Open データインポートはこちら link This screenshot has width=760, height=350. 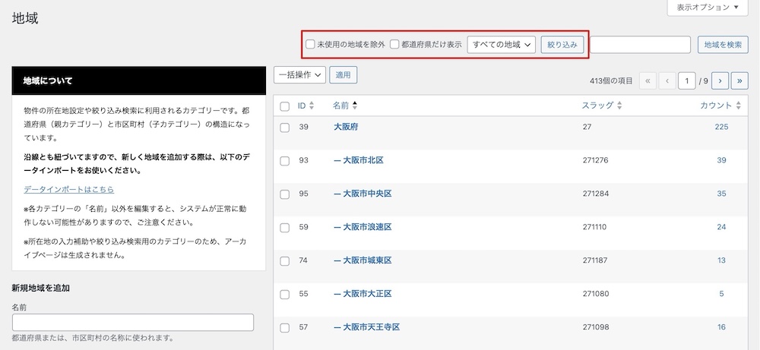coord(69,189)
